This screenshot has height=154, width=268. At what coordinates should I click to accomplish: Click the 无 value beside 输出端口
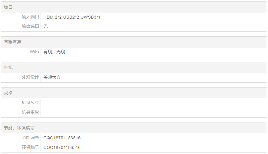[x=46, y=26]
